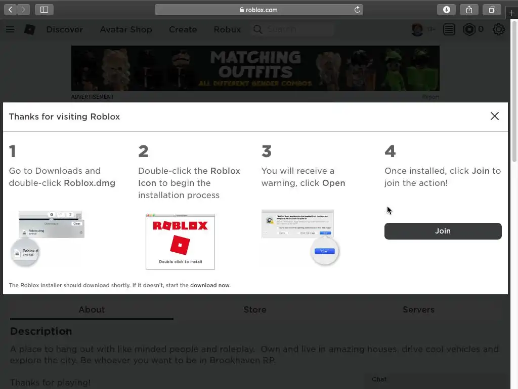Click the page vertical scrollbar
The height and width of the screenshot is (389, 518).
point(514,91)
